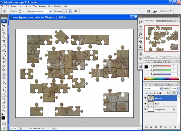The height and width of the screenshot is (131, 181).
Task: Select the Crop tool
Action: click(4, 41)
